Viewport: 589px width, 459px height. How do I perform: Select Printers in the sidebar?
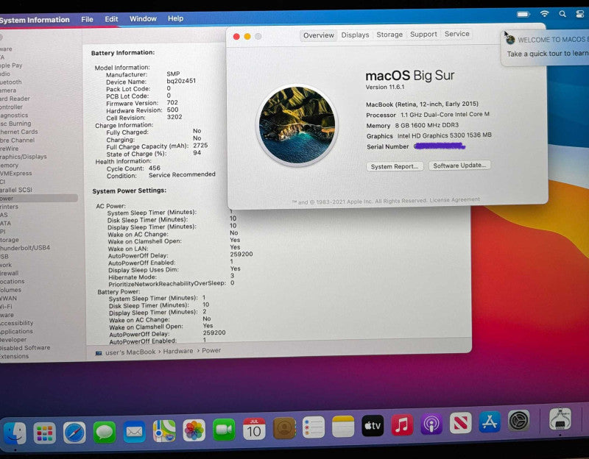pyautogui.click(x=9, y=207)
